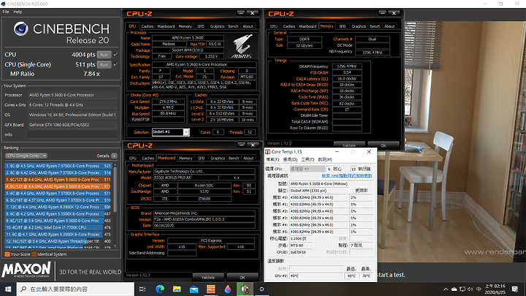The height and width of the screenshot is (296, 526).
Task: Click the Chinese IME language indicator
Action: point(479,289)
